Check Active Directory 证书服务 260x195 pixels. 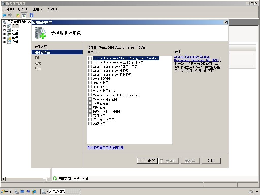[90, 74]
